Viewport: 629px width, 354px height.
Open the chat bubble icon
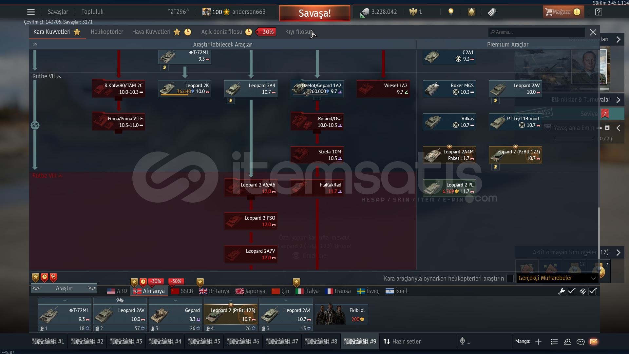(581, 342)
